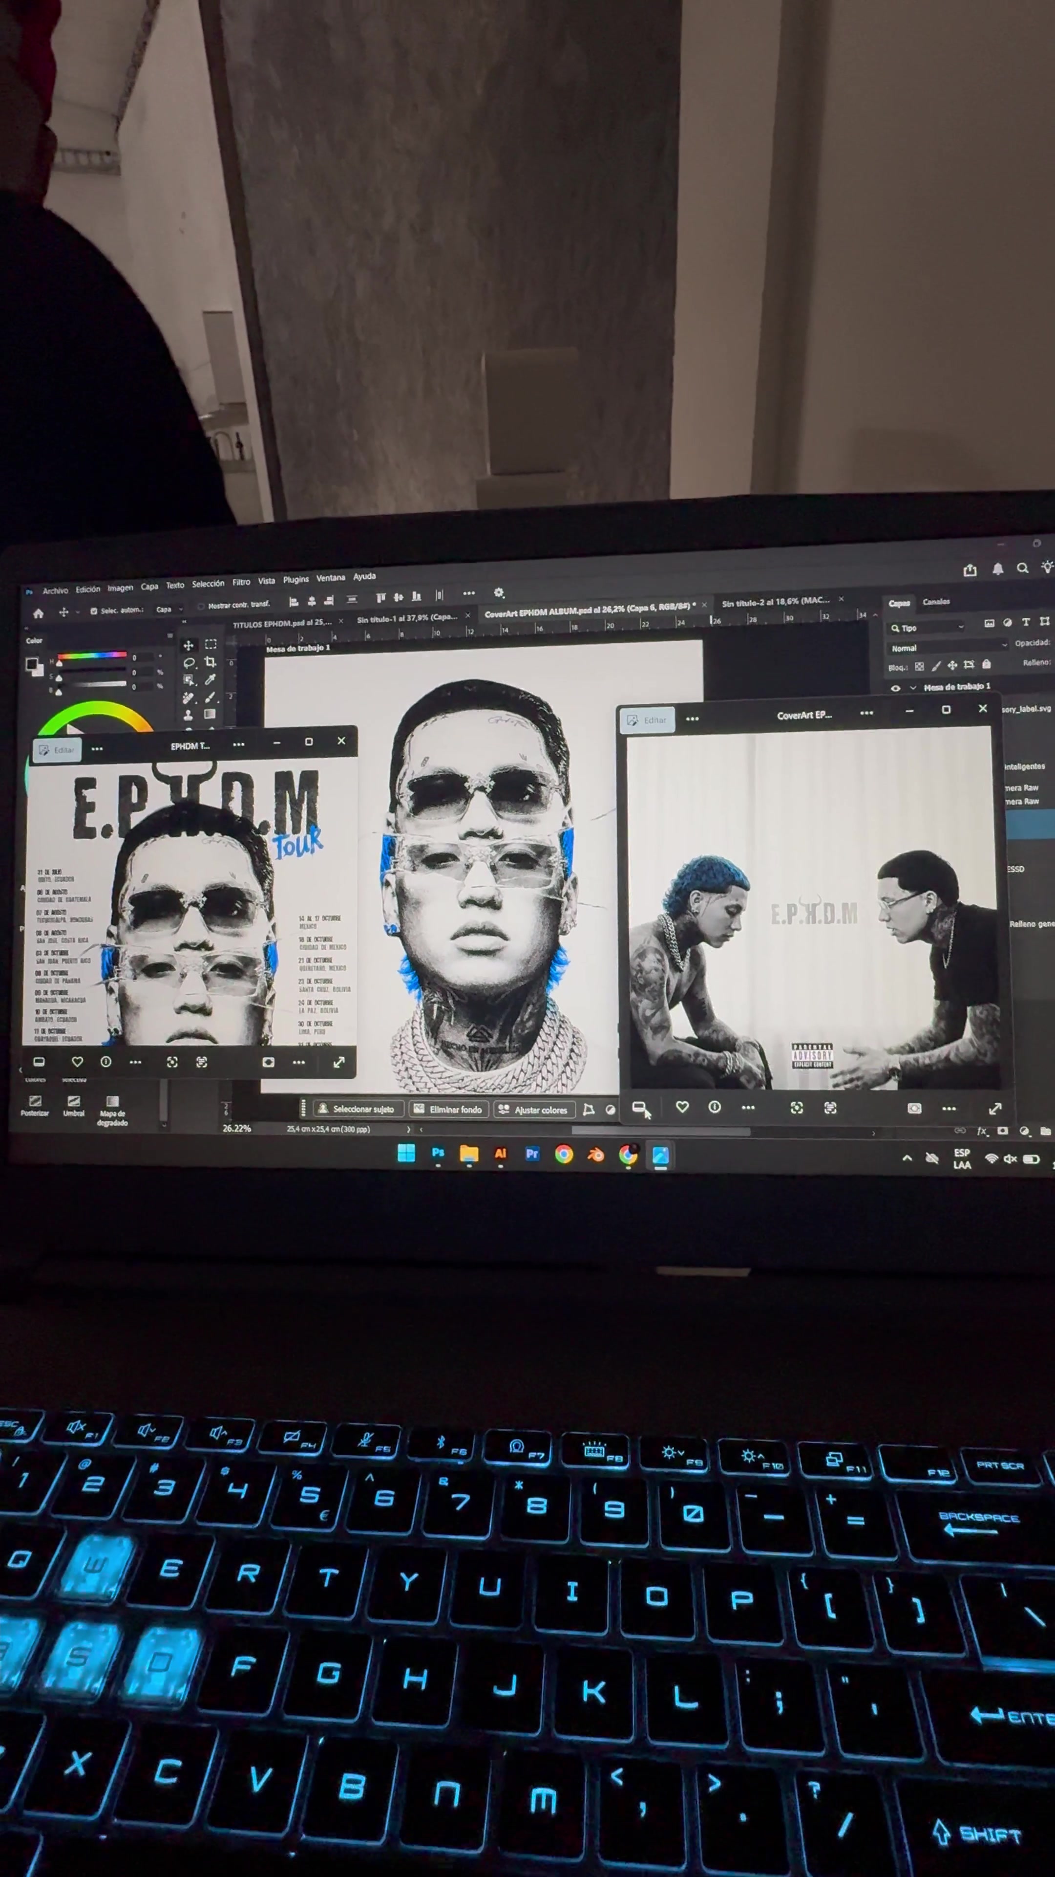Open Illustrator from the Windows taskbar
This screenshot has width=1055, height=1877.
click(x=500, y=1154)
